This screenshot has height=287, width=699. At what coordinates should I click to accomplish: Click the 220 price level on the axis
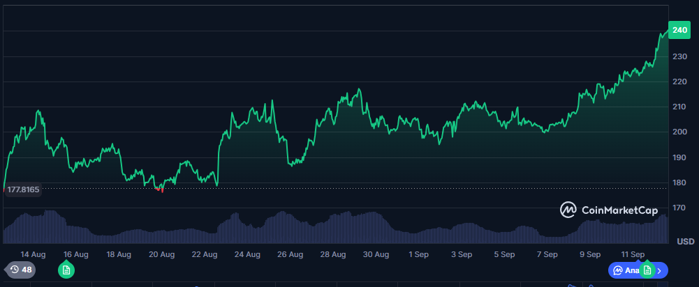tap(679, 82)
